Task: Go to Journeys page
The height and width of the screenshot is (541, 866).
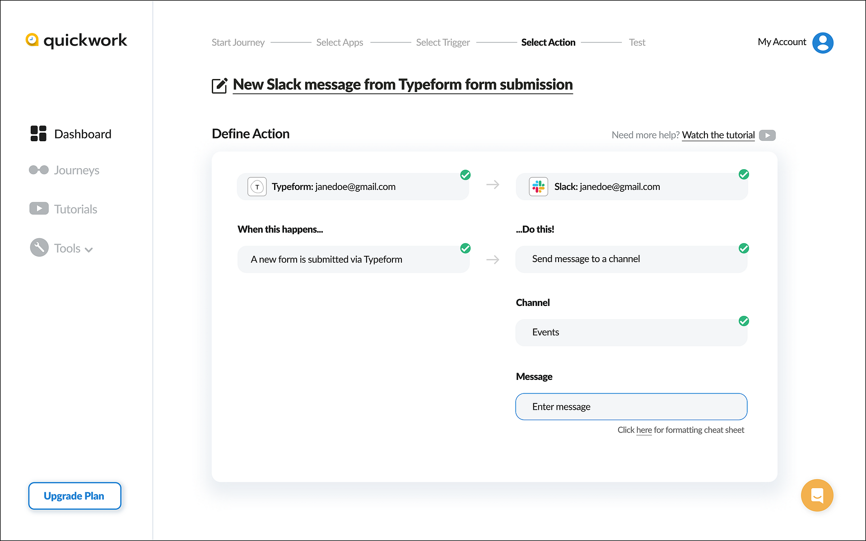Action: pos(77,171)
